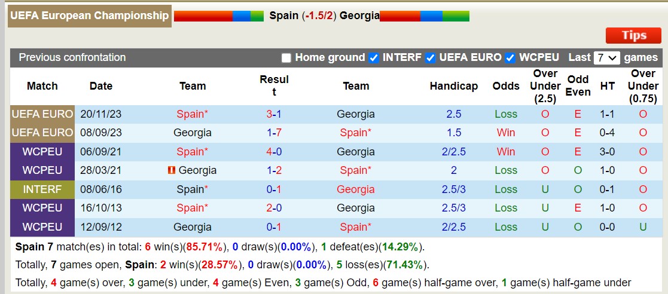Click Spain* team in the 06/09/21 row

tap(193, 152)
